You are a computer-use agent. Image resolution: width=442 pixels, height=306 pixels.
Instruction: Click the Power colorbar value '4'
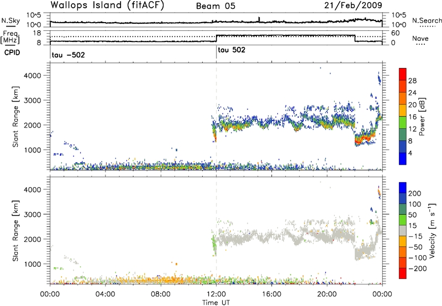point(410,153)
